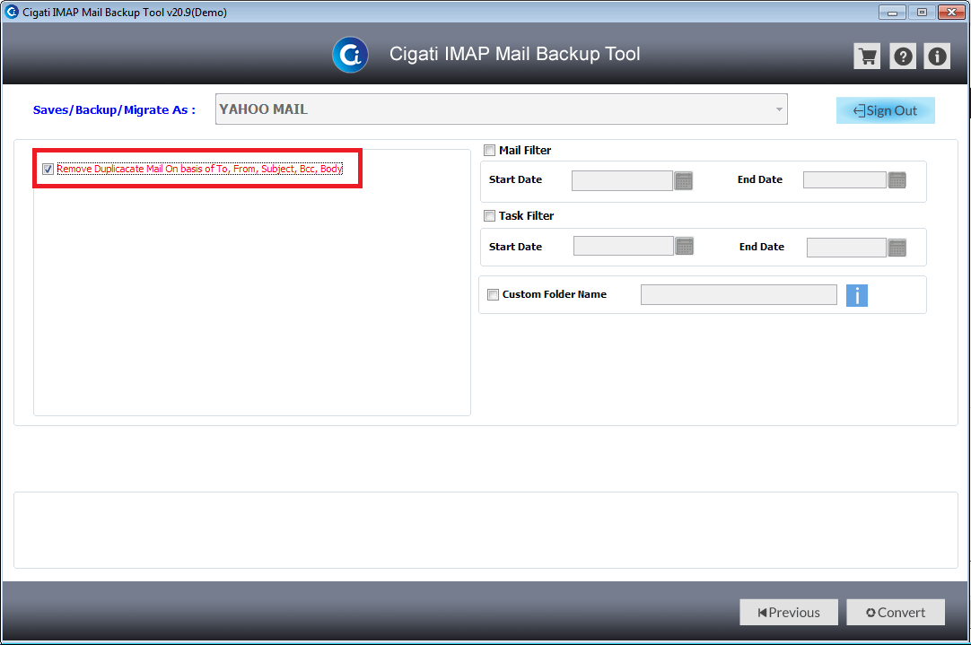971x645 pixels.
Task: Open Mail Filter End Date calendar picker
Action: pyautogui.click(x=897, y=180)
